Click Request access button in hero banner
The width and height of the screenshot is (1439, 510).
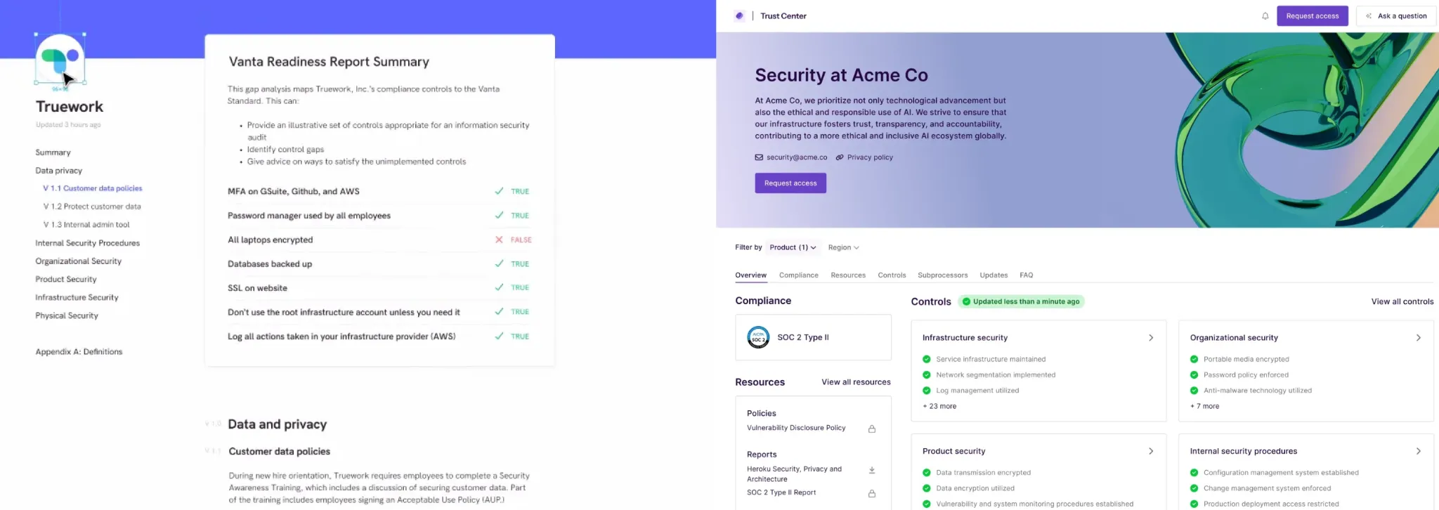790,183
